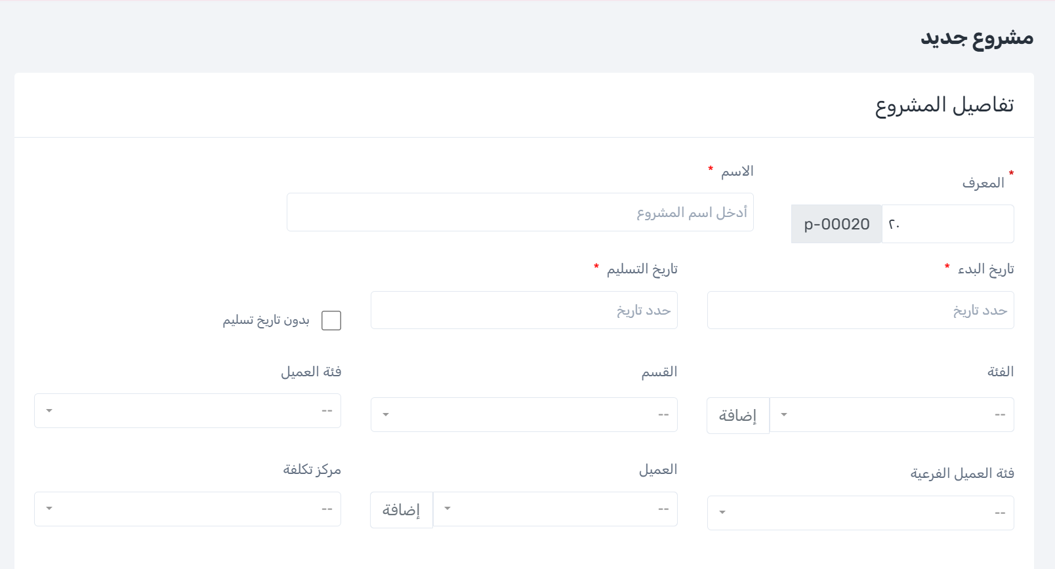Check the 'بدون تاريخ تسليم' checkbox
The height and width of the screenshot is (569, 1055).
click(331, 321)
